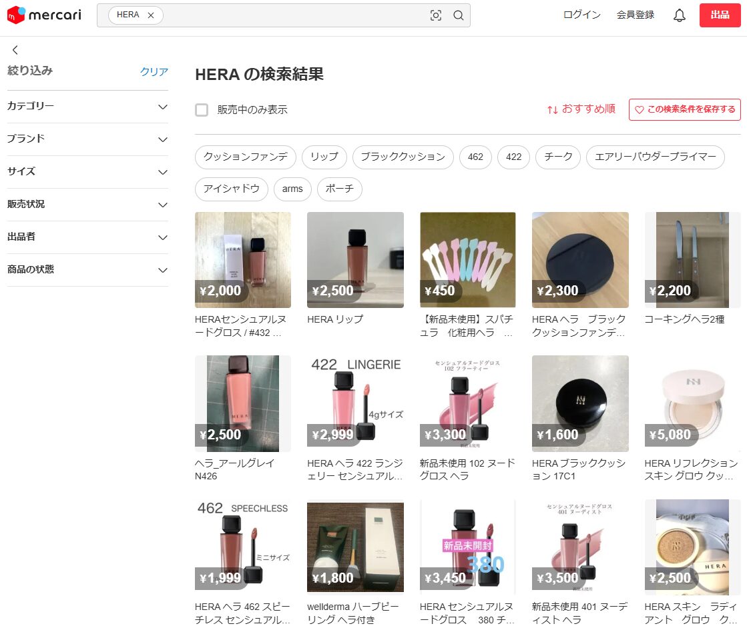The height and width of the screenshot is (628, 747).
Task: Toggle 販売中のみ表示 checkbox
Action: tap(202, 110)
